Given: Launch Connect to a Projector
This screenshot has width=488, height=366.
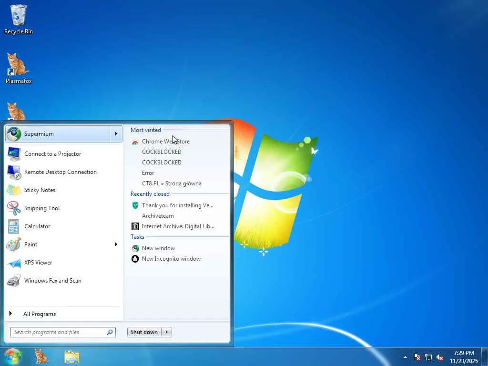Looking at the screenshot, I should pyautogui.click(x=64, y=154).
